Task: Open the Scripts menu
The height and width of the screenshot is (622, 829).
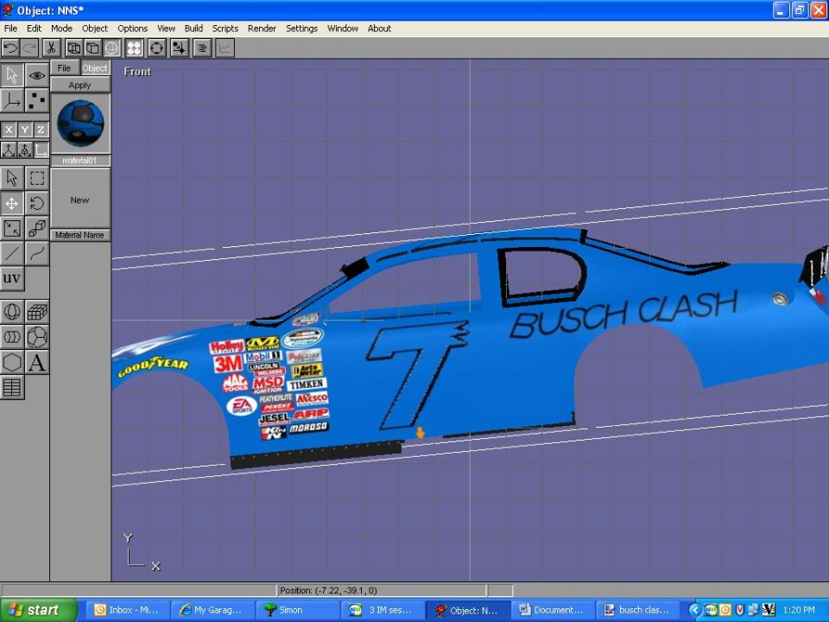Action: (225, 29)
